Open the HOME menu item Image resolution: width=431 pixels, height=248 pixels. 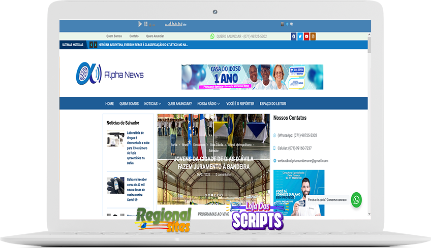109,103
